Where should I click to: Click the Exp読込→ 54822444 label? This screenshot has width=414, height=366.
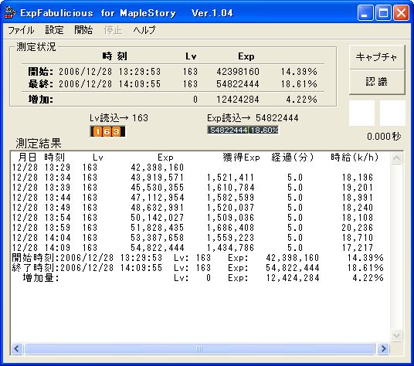pos(253,117)
